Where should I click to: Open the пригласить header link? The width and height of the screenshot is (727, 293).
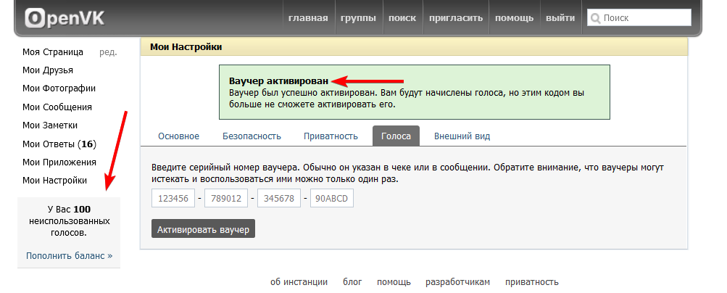pyautogui.click(x=457, y=18)
